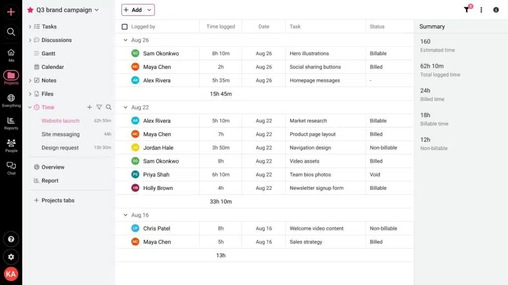Toggle the select-all checkbox by Logged by

pos(125,27)
